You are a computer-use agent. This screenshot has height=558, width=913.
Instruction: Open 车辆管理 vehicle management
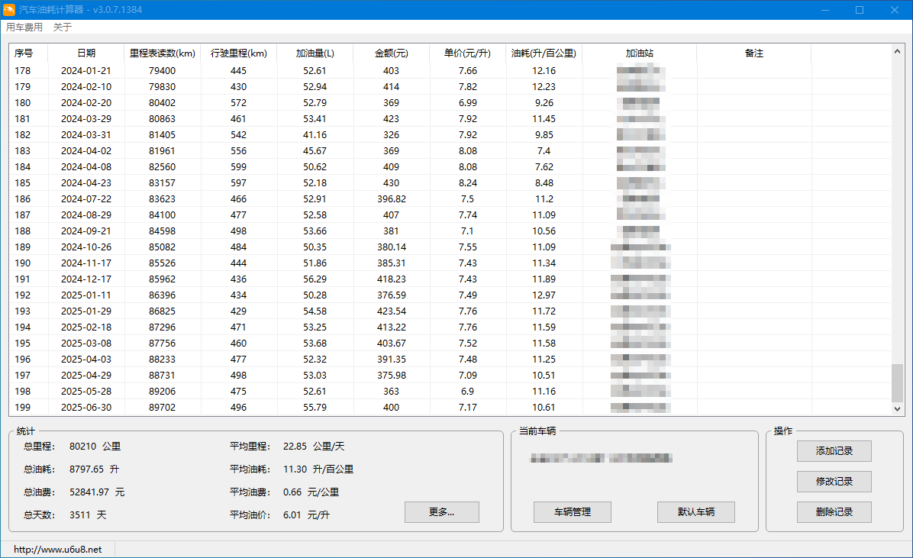(x=573, y=512)
